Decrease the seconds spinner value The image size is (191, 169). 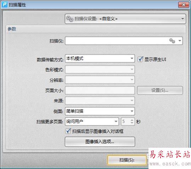(x=132, y=123)
